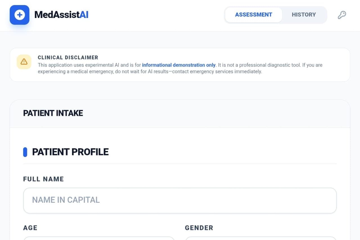Click the blue marker beside Patient Profile

(x=25, y=152)
